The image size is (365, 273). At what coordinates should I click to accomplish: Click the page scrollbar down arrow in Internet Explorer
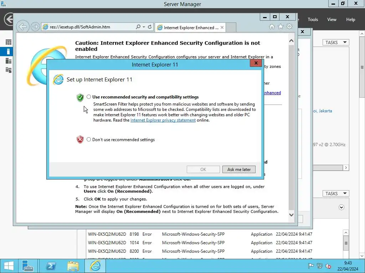click(x=292, y=215)
